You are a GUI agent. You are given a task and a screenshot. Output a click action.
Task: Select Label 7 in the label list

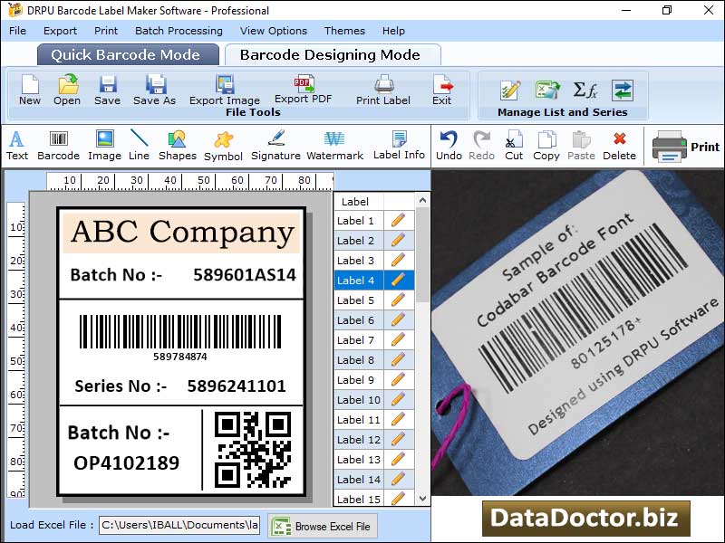(x=358, y=339)
